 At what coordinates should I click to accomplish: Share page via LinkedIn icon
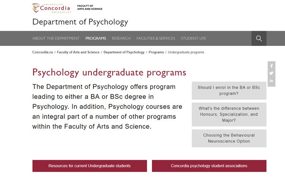click(271, 81)
